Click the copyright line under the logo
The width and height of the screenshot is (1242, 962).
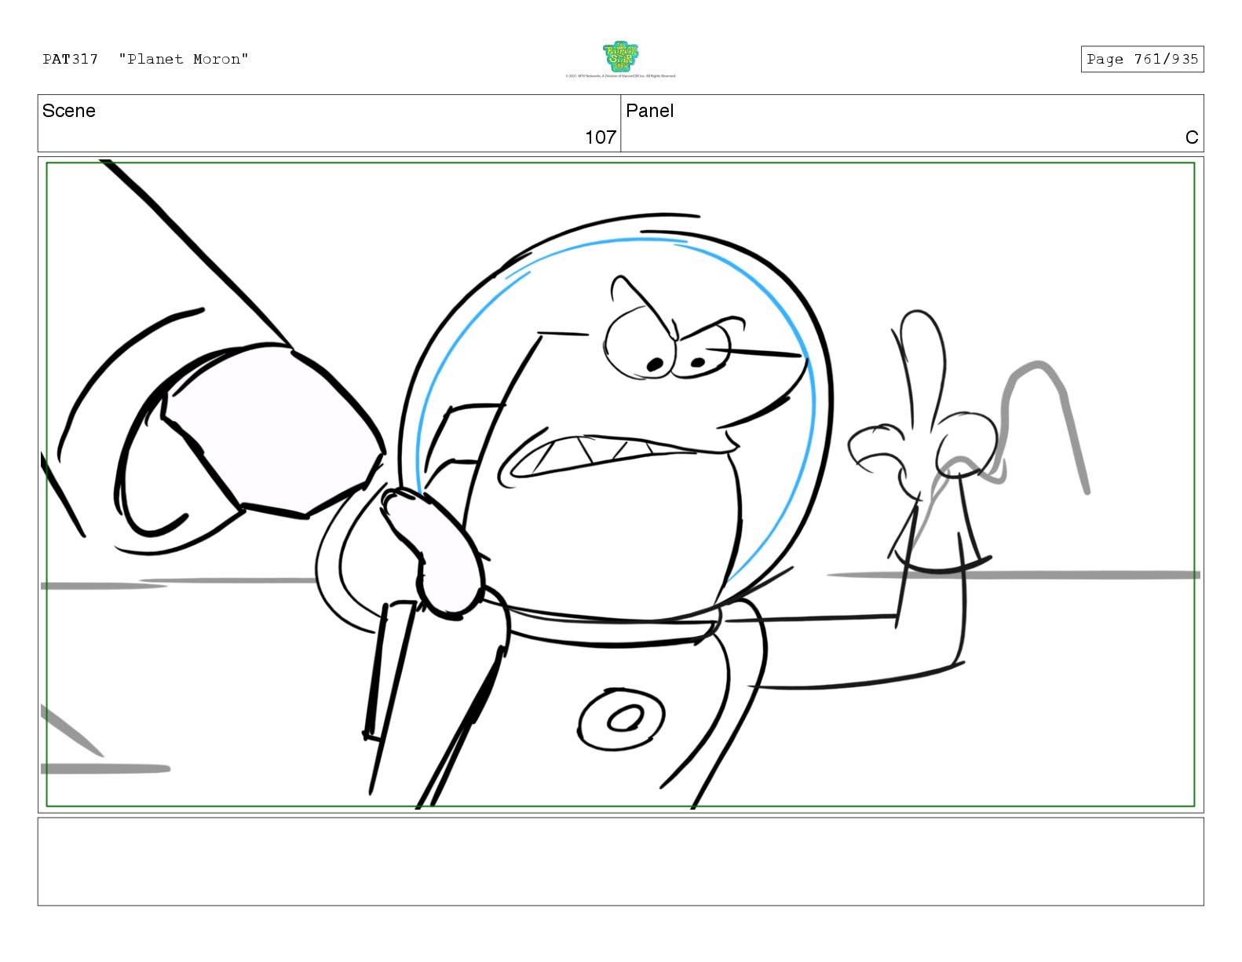[x=620, y=76]
